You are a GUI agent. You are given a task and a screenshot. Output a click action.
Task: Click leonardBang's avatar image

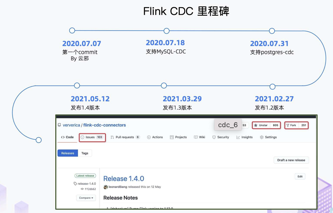[x=106, y=187]
